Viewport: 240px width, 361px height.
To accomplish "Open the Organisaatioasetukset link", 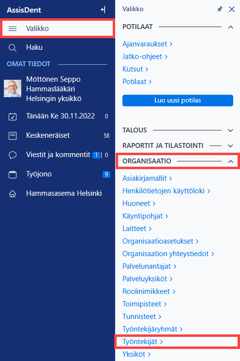I will (x=161, y=241).
